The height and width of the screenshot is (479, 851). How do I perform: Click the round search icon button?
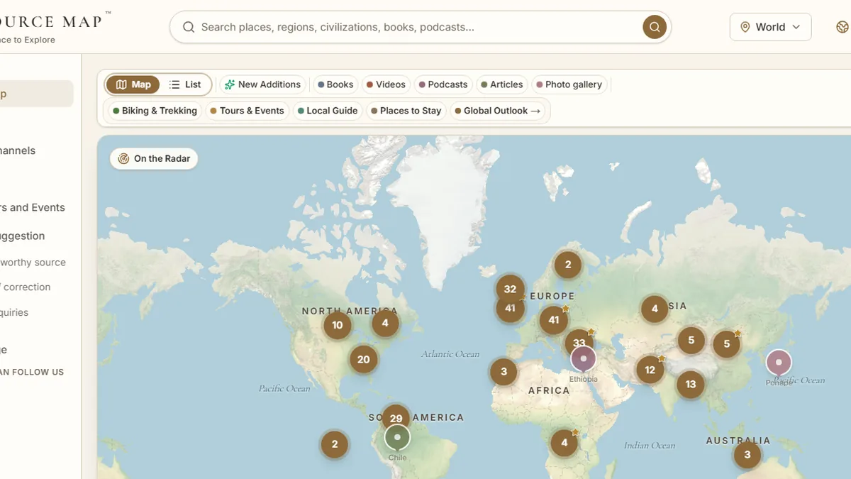tap(655, 27)
